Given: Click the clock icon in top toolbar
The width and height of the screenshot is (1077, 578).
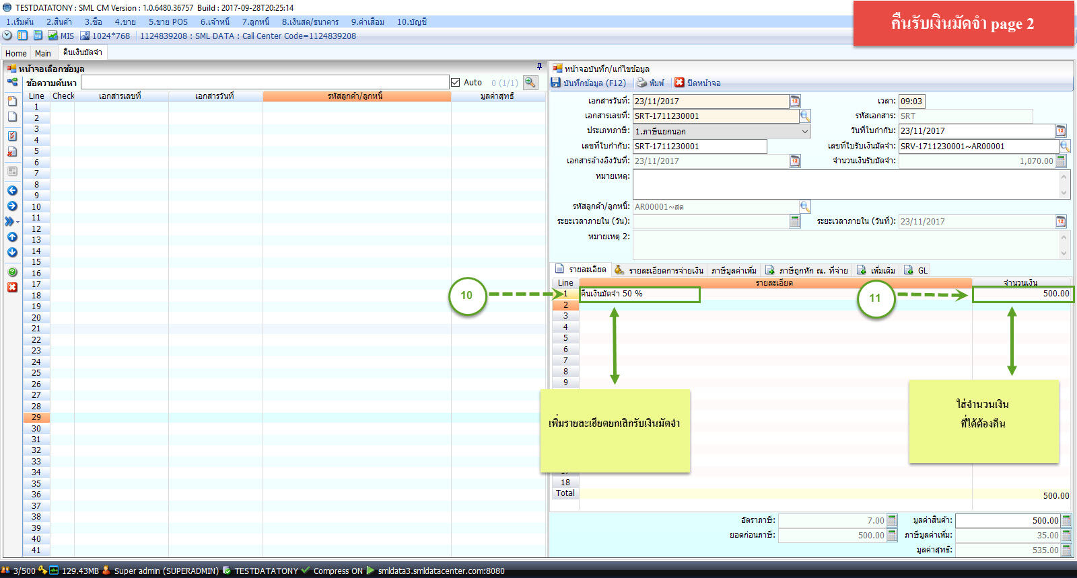Looking at the screenshot, I should click(7, 36).
